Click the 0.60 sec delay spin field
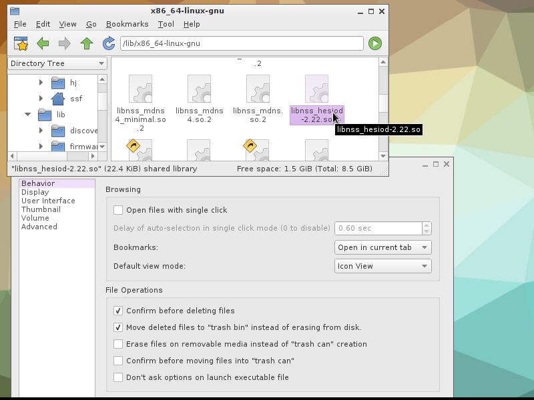 coord(378,228)
